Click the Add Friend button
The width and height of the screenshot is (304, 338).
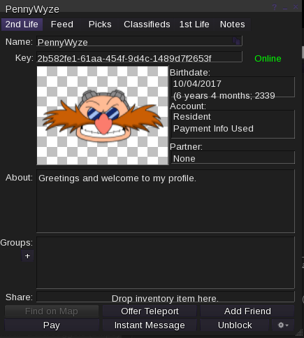(247, 311)
